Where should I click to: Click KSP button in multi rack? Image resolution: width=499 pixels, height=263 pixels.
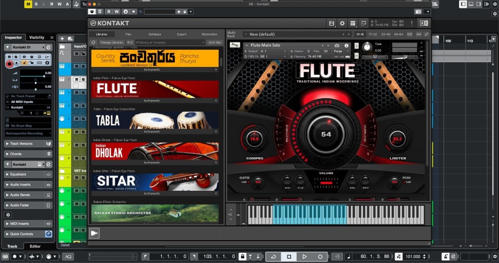click(x=410, y=35)
